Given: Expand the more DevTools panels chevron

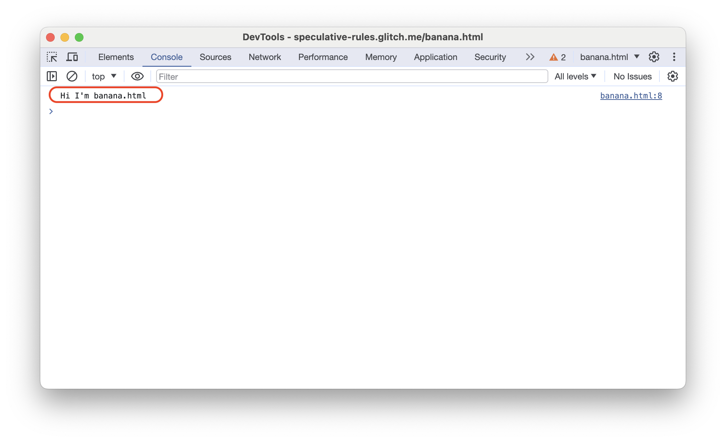Looking at the screenshot, I should click(x=530, y=57).
